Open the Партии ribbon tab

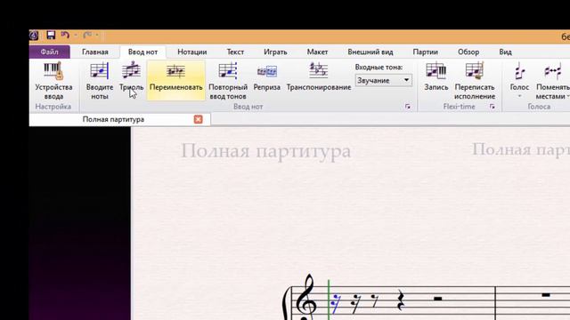[426, 52]
